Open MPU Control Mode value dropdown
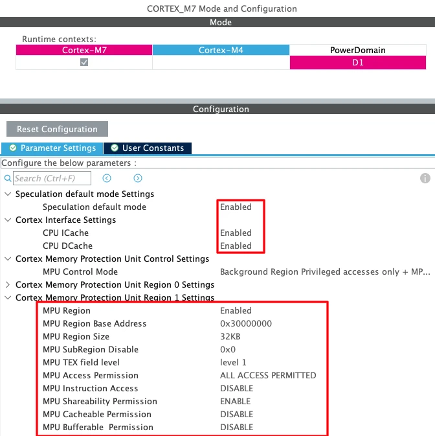This screenshot has height=436, width=435. click(325, 271)
